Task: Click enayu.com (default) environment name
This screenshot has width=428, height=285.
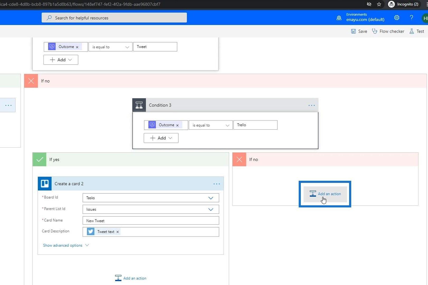Action: [x=365, y=20]
